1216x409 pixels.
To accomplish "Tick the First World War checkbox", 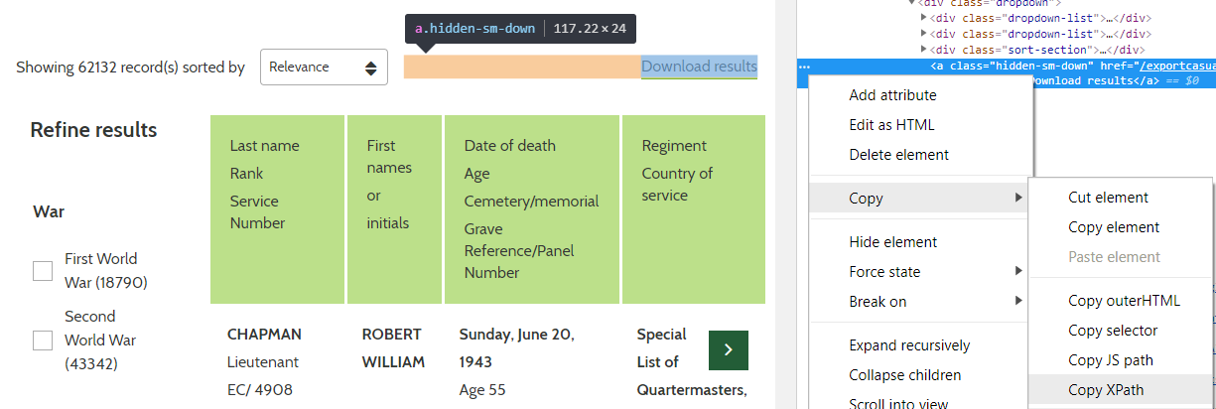I will pyautogui.click(x=43, y=271).
